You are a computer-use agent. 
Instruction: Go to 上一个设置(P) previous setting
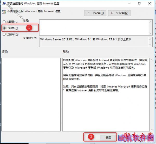(x=95, y=13)
